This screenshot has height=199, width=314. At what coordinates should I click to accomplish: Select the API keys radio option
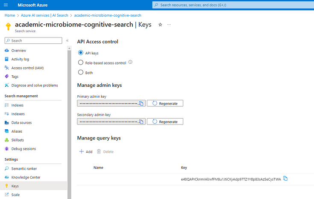(x=80, y=53)
